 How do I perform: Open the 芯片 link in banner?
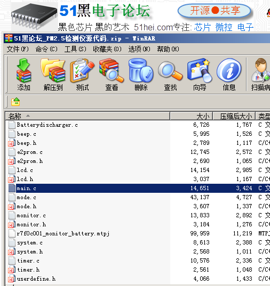pos(202,27)
